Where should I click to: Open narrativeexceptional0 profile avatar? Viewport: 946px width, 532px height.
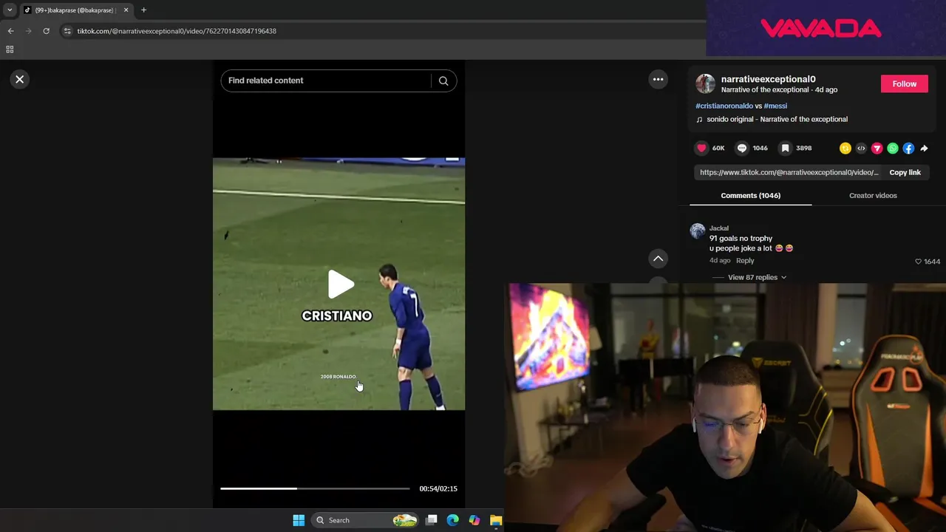[705, 83]
